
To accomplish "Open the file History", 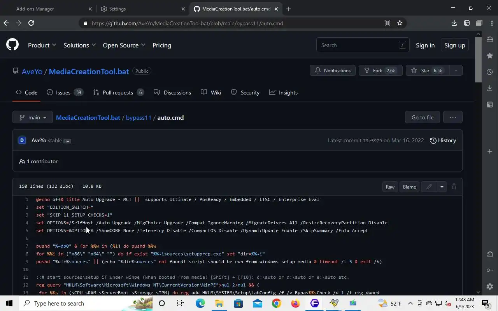I will pos(443,140).
